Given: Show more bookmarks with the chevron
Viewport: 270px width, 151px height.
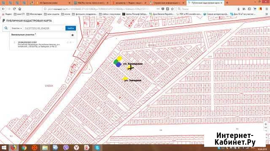Looking at the screenshot, I should pyautogui.click(x=267, y=14).
